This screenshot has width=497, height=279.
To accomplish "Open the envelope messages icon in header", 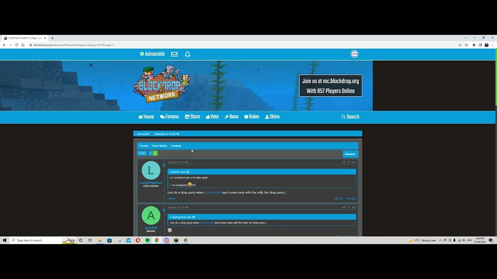I will click(x=174, y=54).
